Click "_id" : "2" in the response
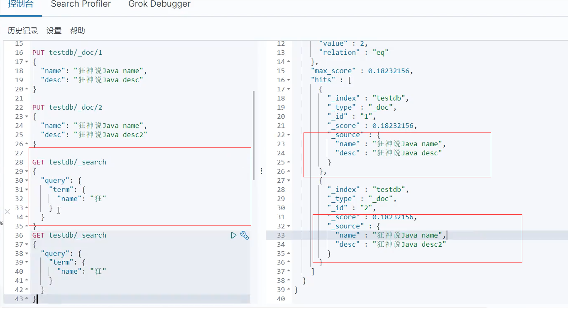568x309 pixels. click(352, 208)
